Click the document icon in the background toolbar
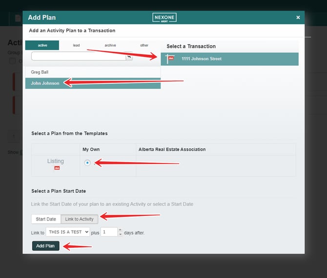Screen dimensions: 327x278 coord(18,18)
